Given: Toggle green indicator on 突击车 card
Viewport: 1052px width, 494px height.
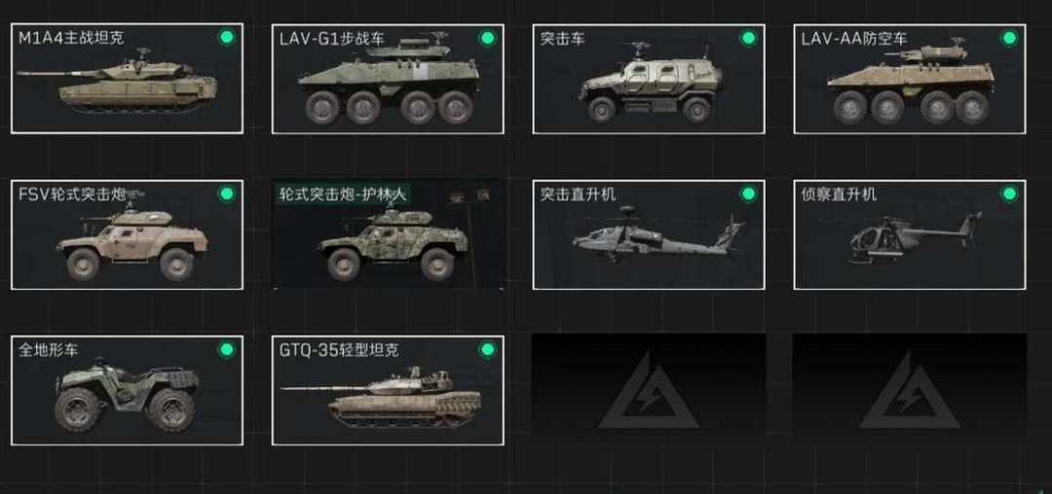Looking at the screenshot, I should [748, 38].
